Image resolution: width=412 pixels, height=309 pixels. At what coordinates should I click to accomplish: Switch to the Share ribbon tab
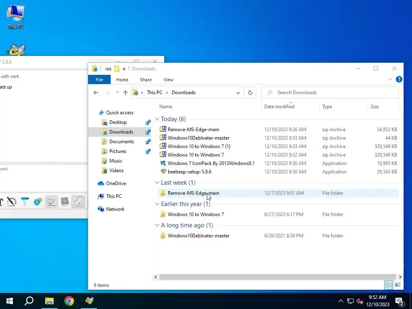146,80
